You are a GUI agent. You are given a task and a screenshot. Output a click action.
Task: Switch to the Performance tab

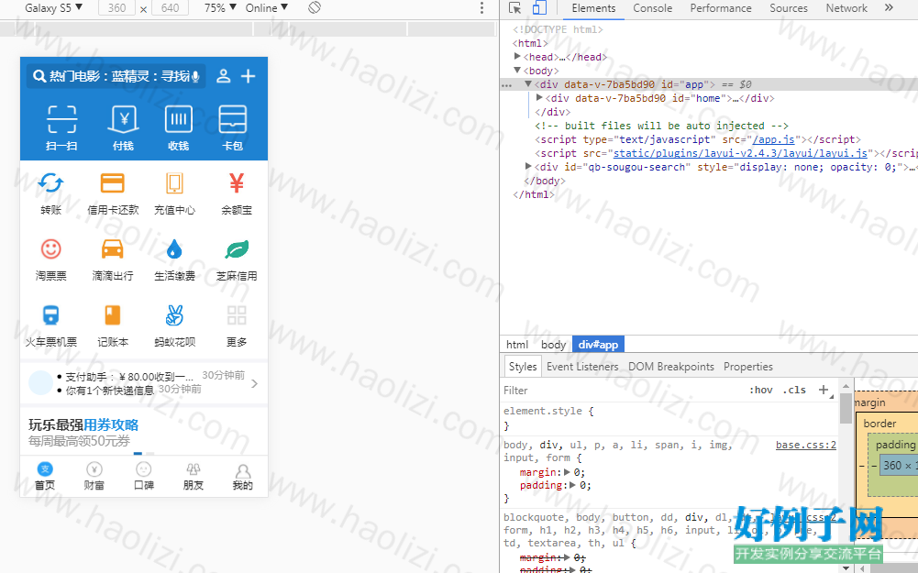tap(721, 8)
